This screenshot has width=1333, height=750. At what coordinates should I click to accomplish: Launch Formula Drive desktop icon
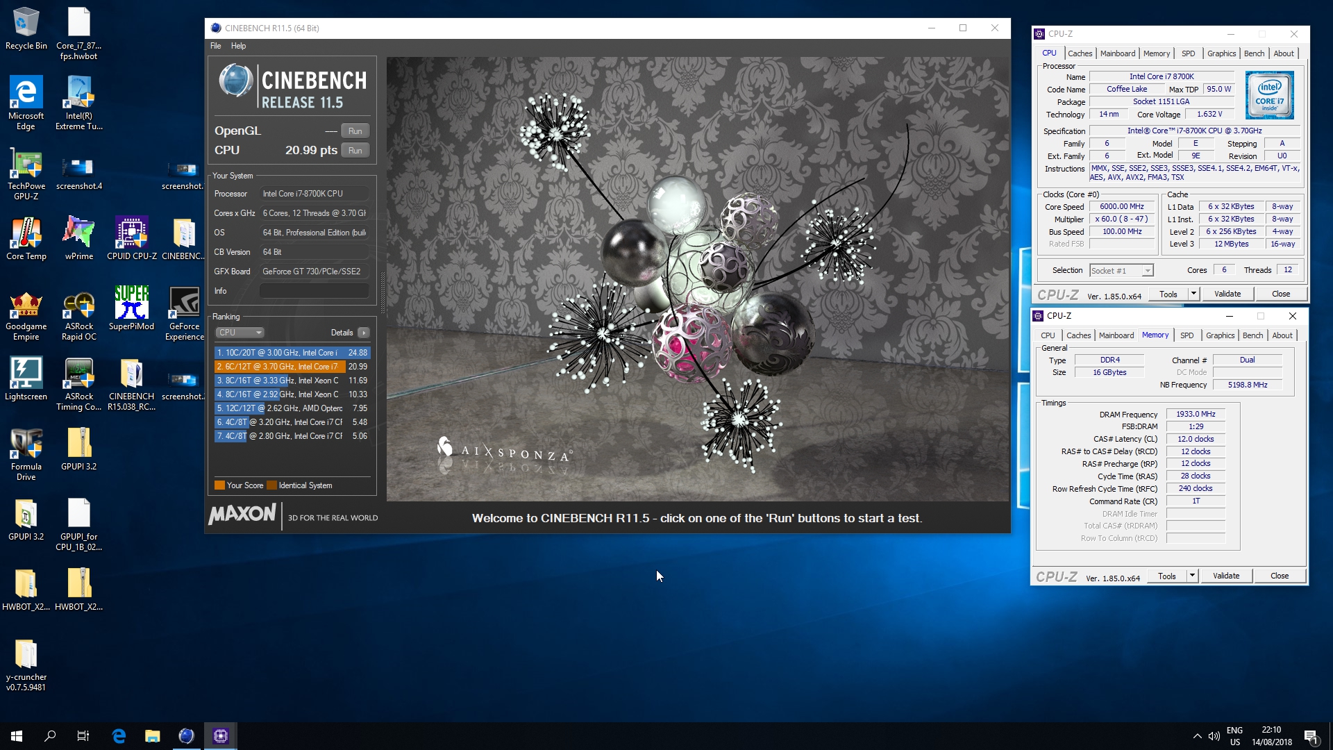tap(26, 454)
